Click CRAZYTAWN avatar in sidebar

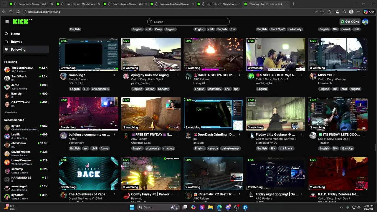tap(7, 104)
